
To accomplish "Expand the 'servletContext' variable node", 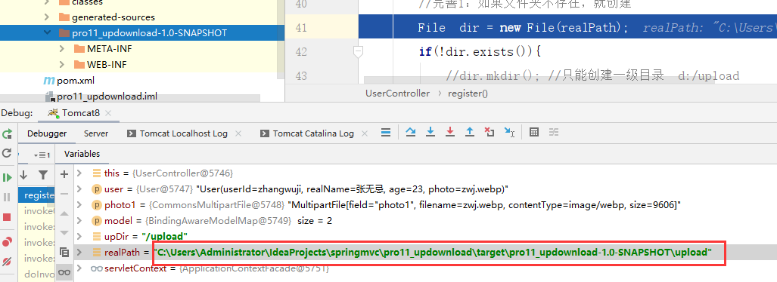I will pyautogui.click(x=79, y=268).
